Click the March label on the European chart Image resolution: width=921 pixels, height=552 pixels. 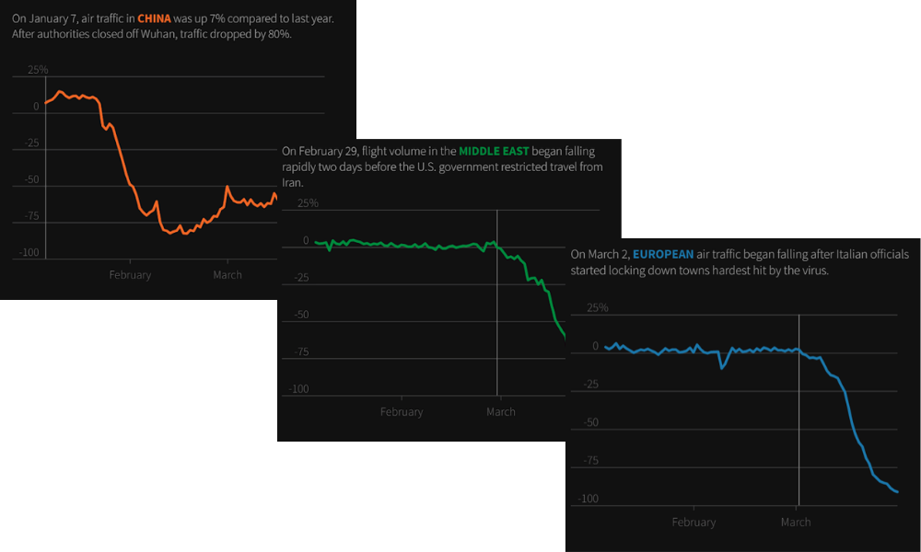pos(796,523)
